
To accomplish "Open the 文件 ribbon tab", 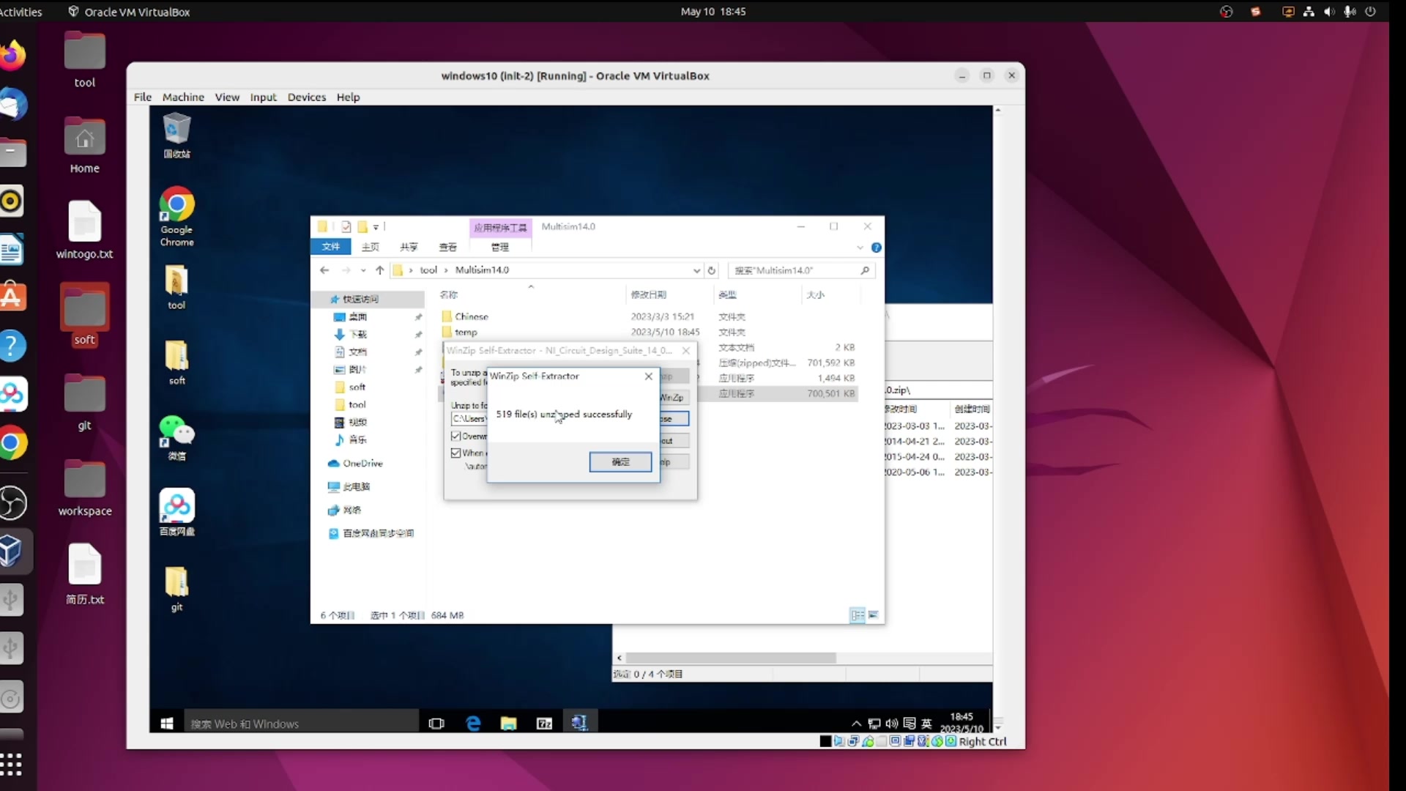I will 331,247.
